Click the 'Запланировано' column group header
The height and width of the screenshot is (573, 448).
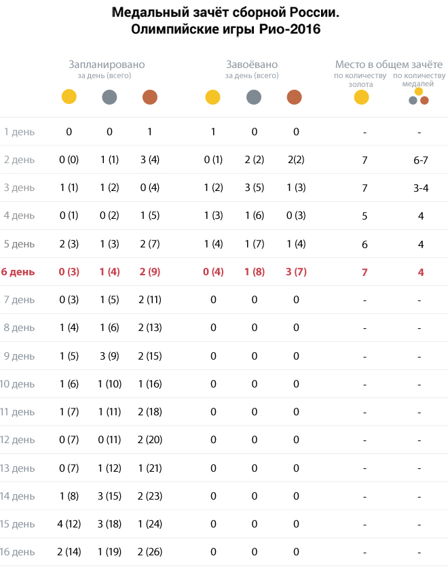pos(107,65)
